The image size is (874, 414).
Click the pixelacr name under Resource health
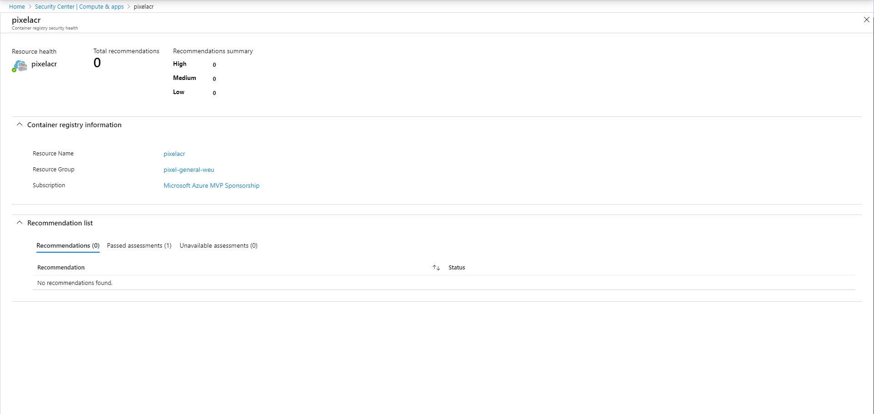click(x=44, y=64)
